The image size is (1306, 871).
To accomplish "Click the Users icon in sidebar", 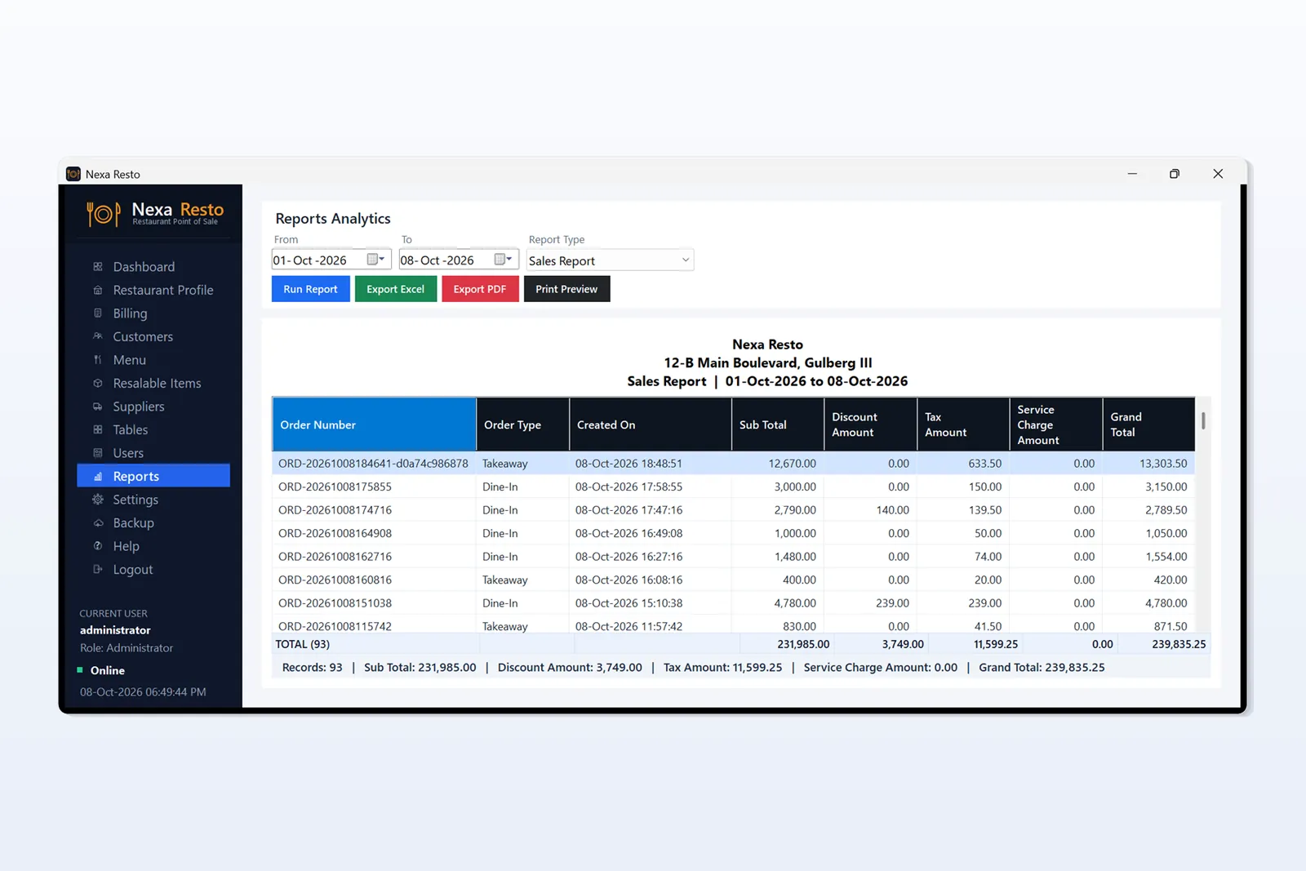I will point(98,453).
